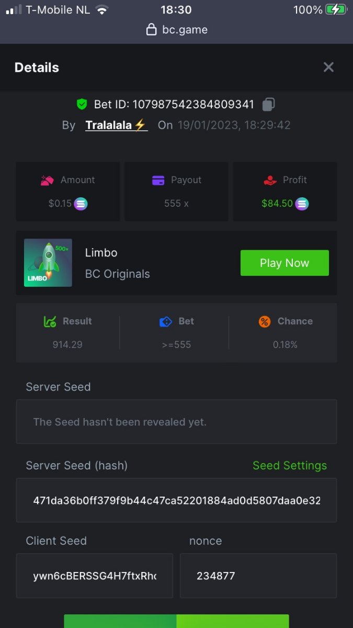Click the Amount money icon
The height and width of the screenshot is (628, 353).
48,180
